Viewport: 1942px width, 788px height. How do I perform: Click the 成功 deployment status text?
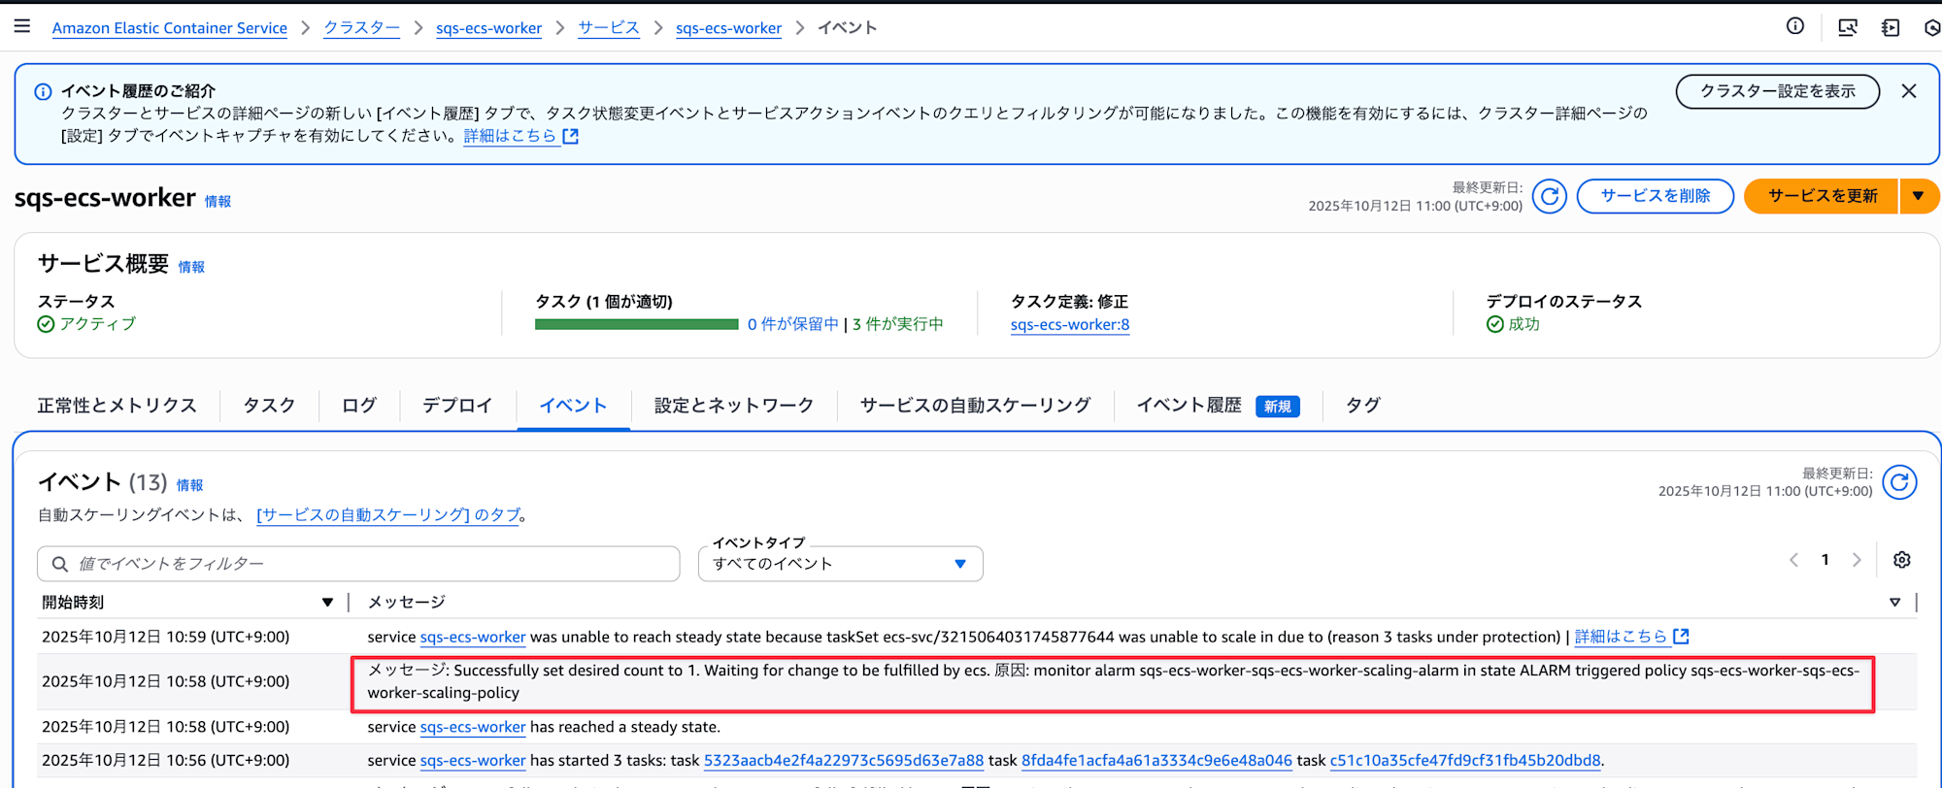click(x=1524, y=324)
